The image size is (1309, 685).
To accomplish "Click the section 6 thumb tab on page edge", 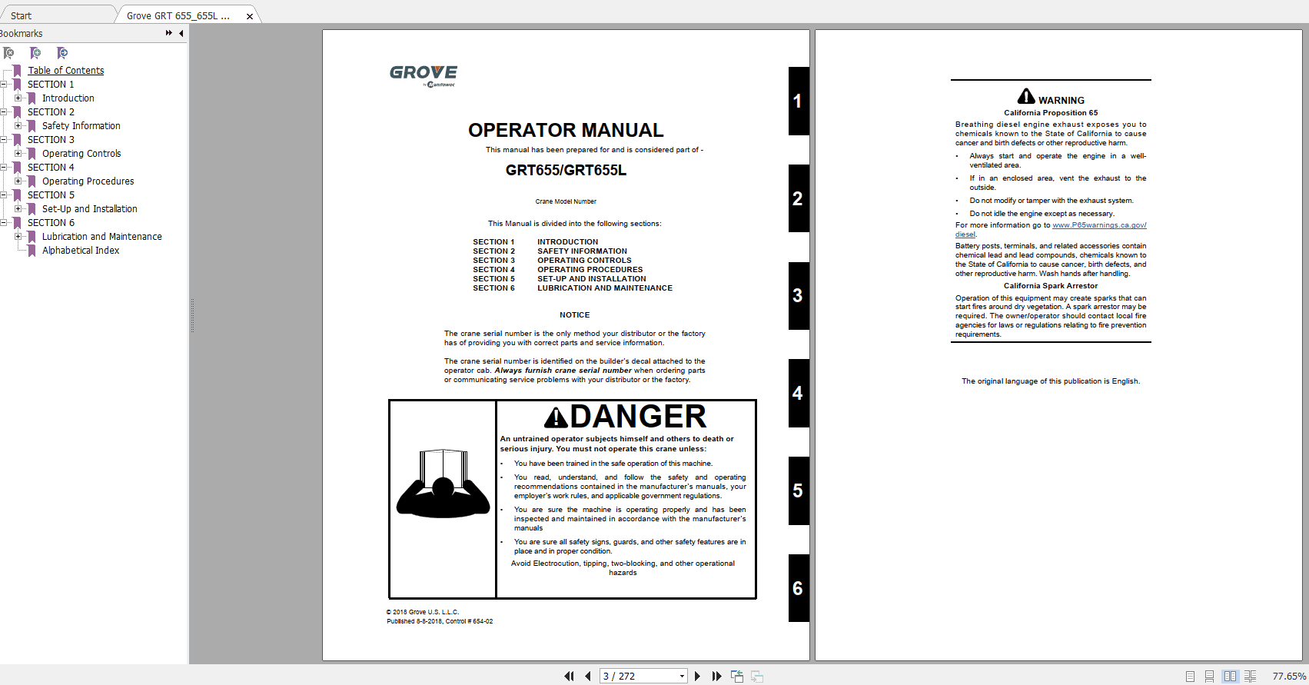I will click(x=799, y=588).
